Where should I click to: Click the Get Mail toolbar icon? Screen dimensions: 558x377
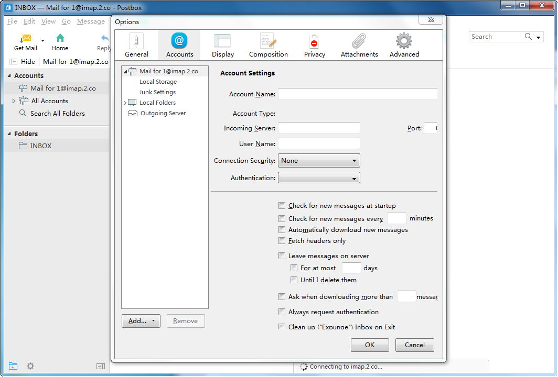26,39
